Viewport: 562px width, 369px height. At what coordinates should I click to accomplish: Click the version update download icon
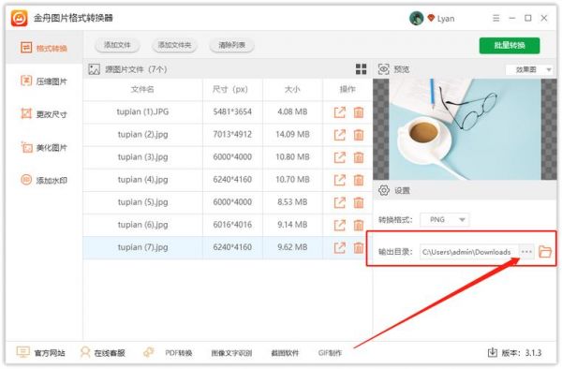493,352
